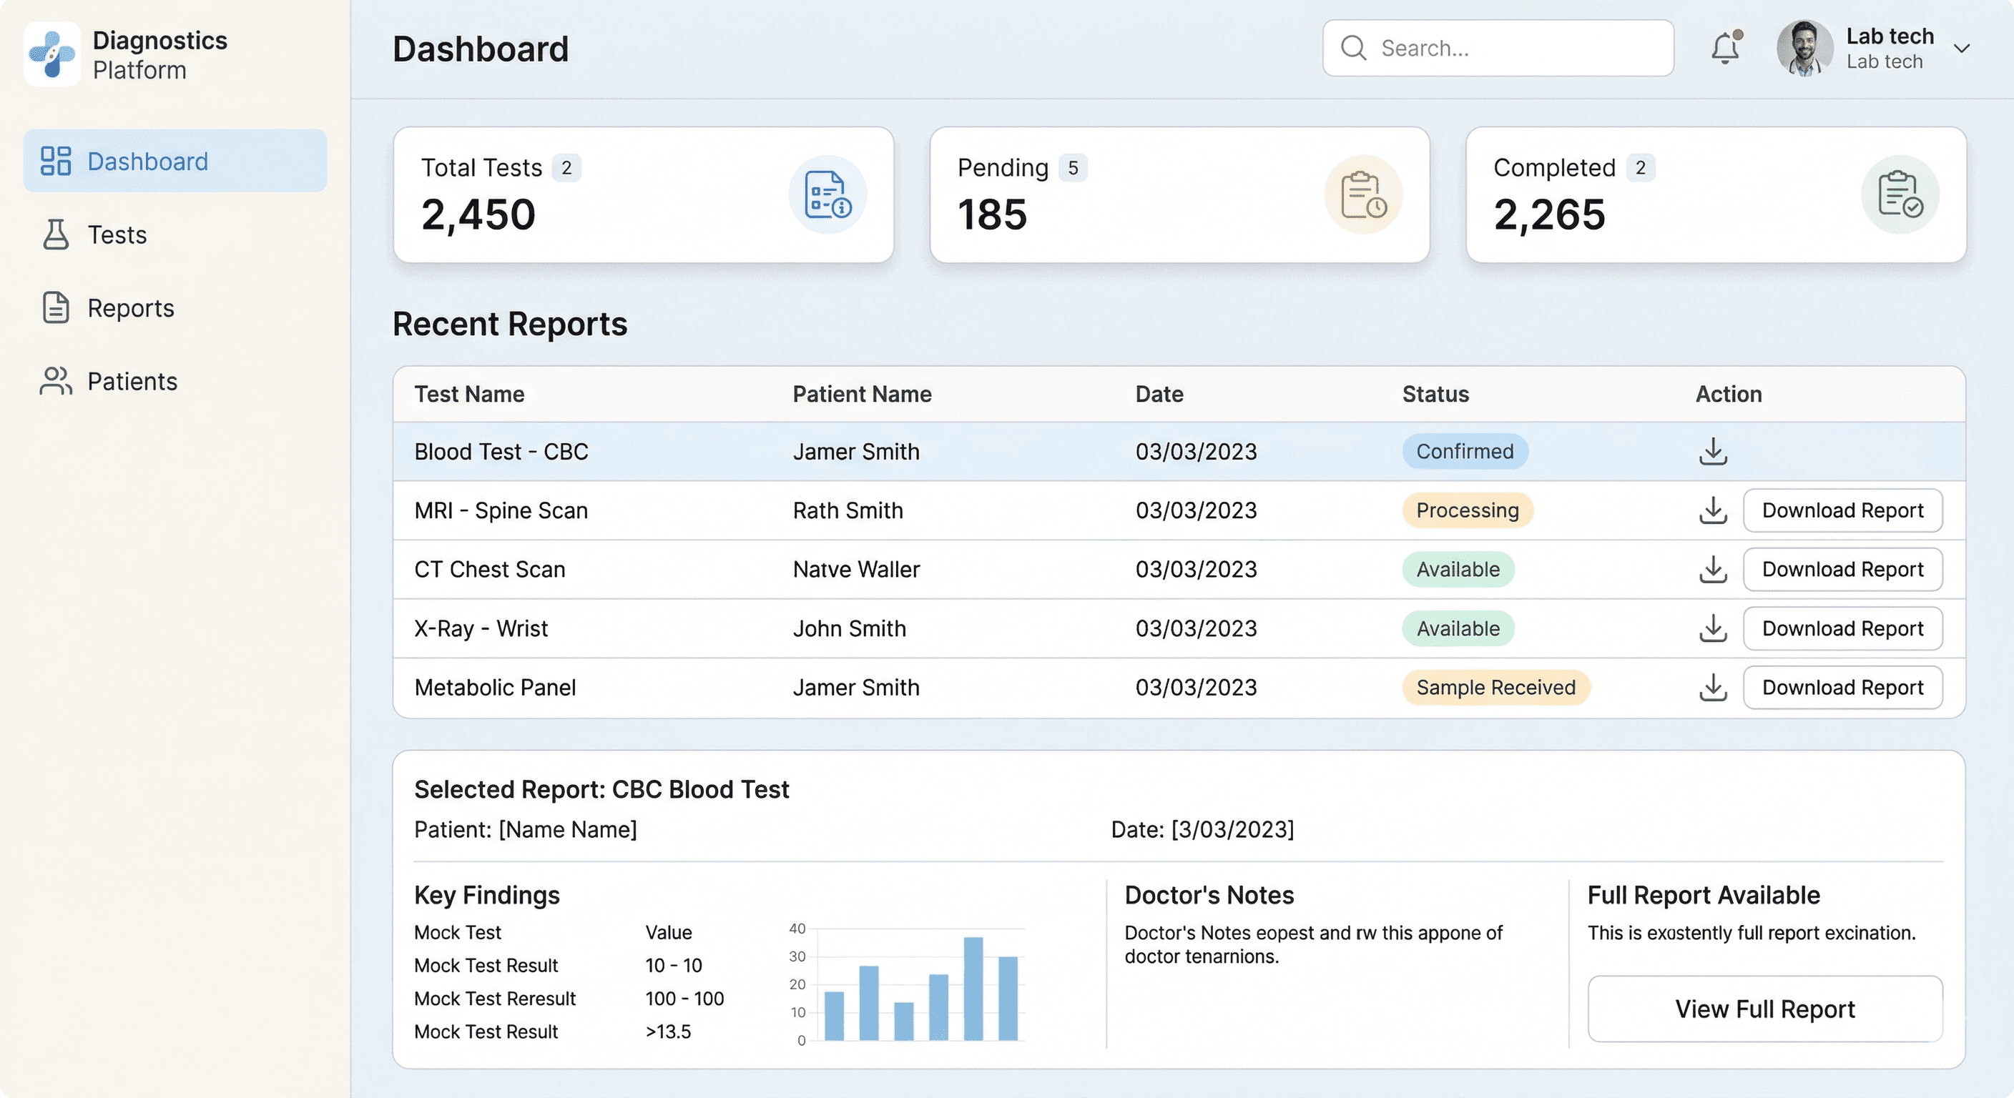Click the tallest bar in Key Findings chart
2014x1098 pixels.
point(973,989)
